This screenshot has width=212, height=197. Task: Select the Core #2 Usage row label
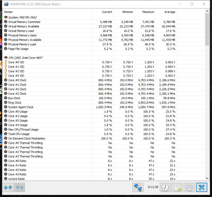coord(18,121)
